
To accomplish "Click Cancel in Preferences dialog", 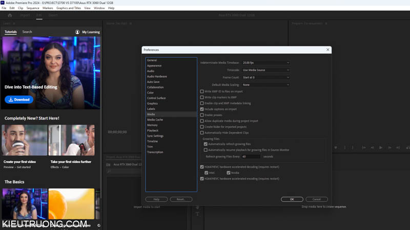I will (x=317, y=199).
